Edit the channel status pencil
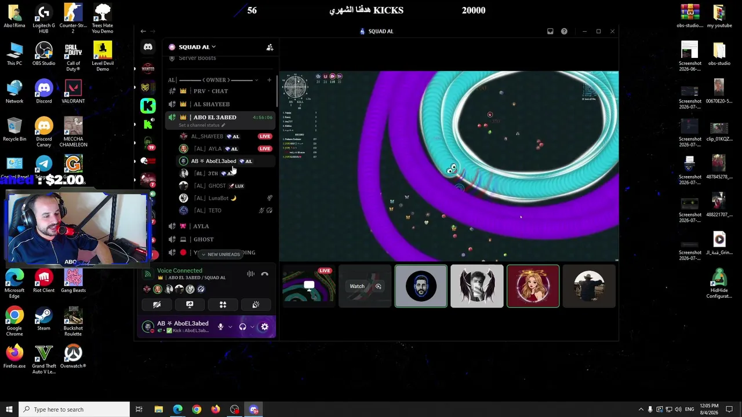Viewport: 742px width, 417px height. tap(223, 125)
